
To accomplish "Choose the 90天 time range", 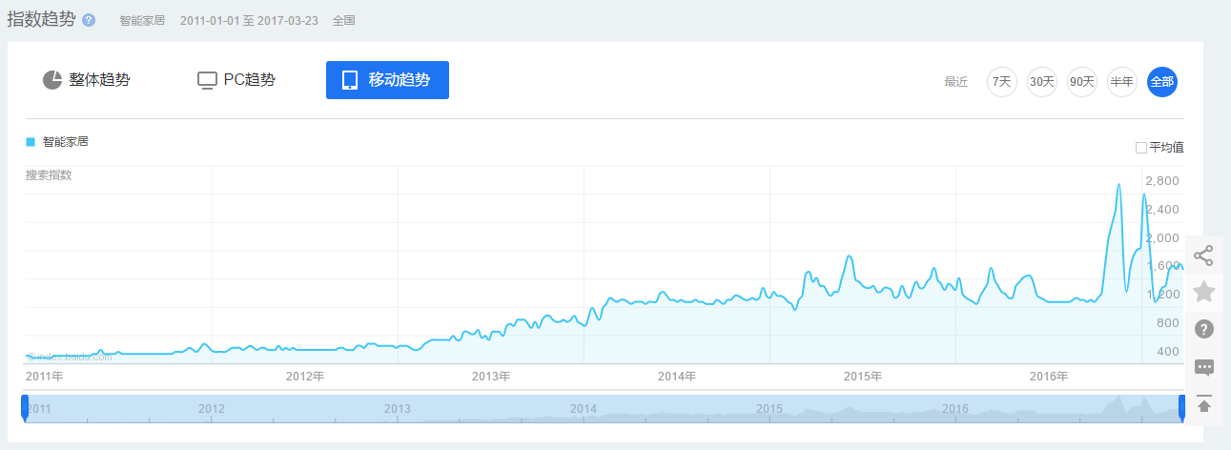I will coord(1081,82).
